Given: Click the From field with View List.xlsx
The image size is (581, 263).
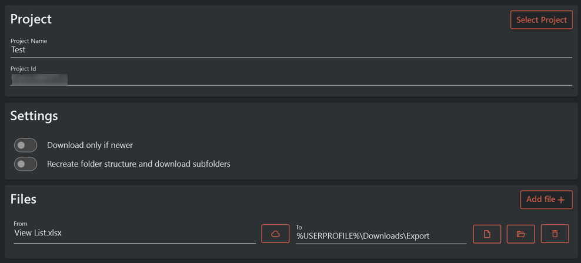Looking at the screenshot, I should pyautogui.click(x=134, y=234).
